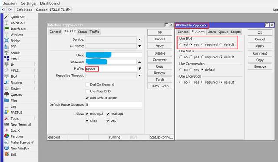
Task: Click Safe Mode button
Action: [24, 10]
